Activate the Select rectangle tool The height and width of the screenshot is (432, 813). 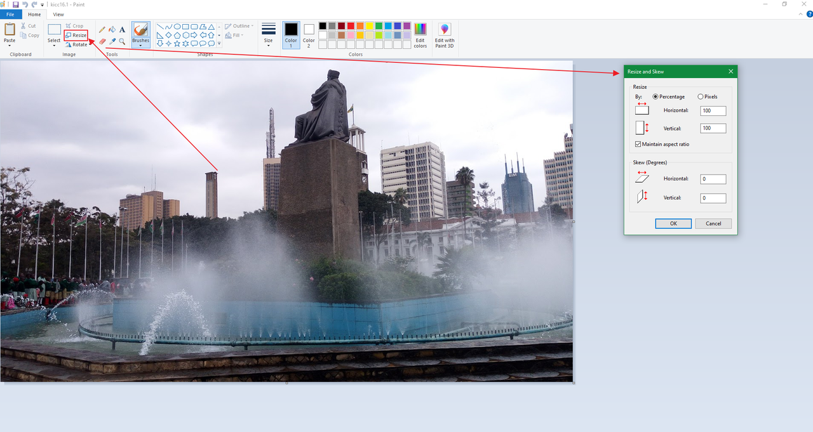click(54, 29)
